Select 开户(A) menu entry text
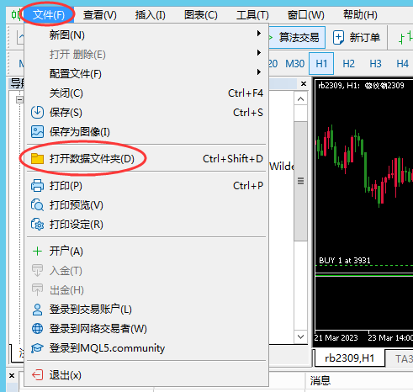Screen dimensions: 413x392 click(66, 252)
